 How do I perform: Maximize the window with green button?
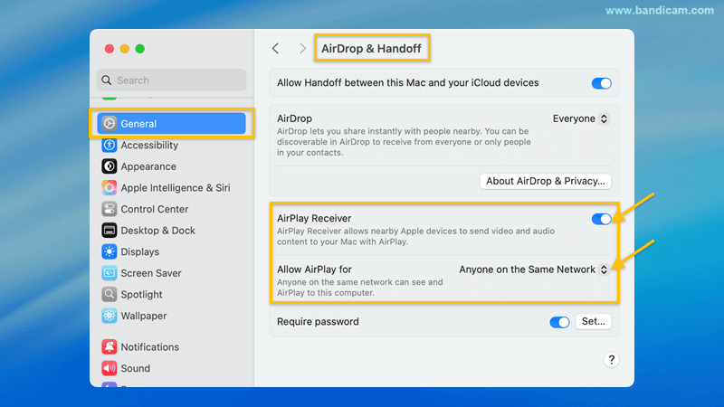pyautogui.click(x=140, y=49)
